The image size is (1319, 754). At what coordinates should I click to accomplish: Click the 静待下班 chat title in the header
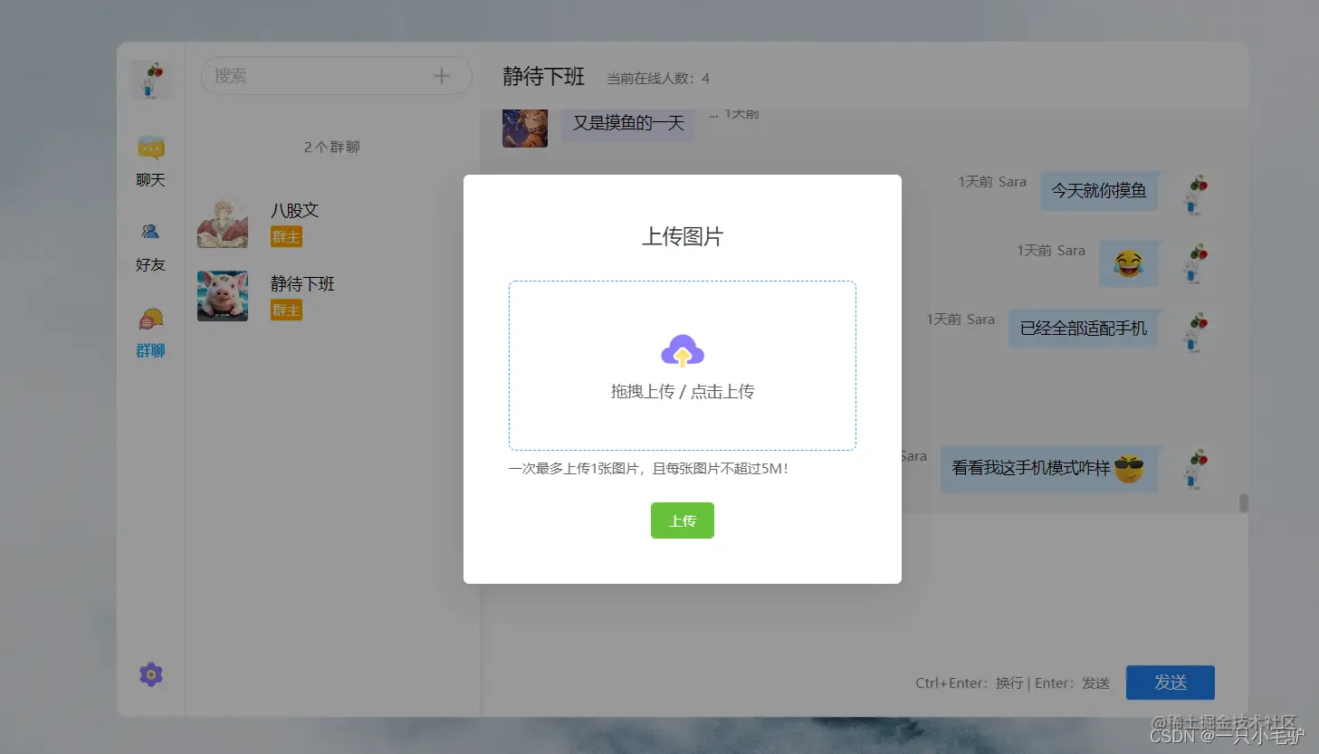point(542,77)
